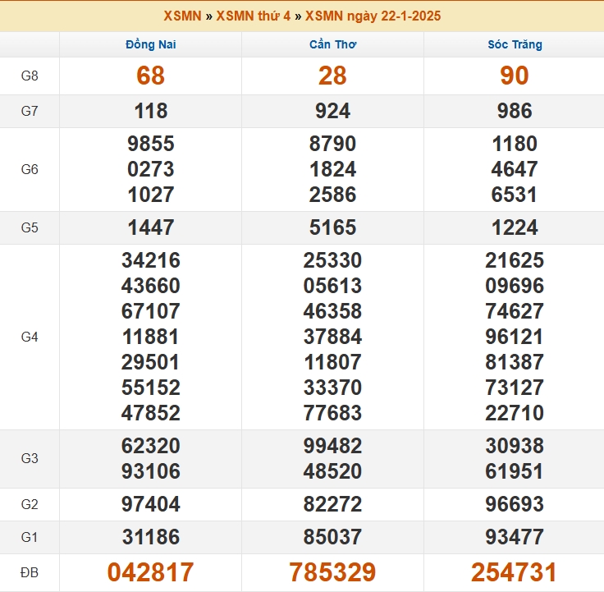This screenshot has height=592, width=604.
Task: Select G4 number 09696
Action: 515,286
